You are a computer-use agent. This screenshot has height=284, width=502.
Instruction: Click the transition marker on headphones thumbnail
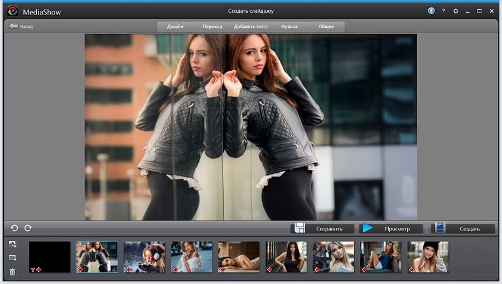[128, 270]
